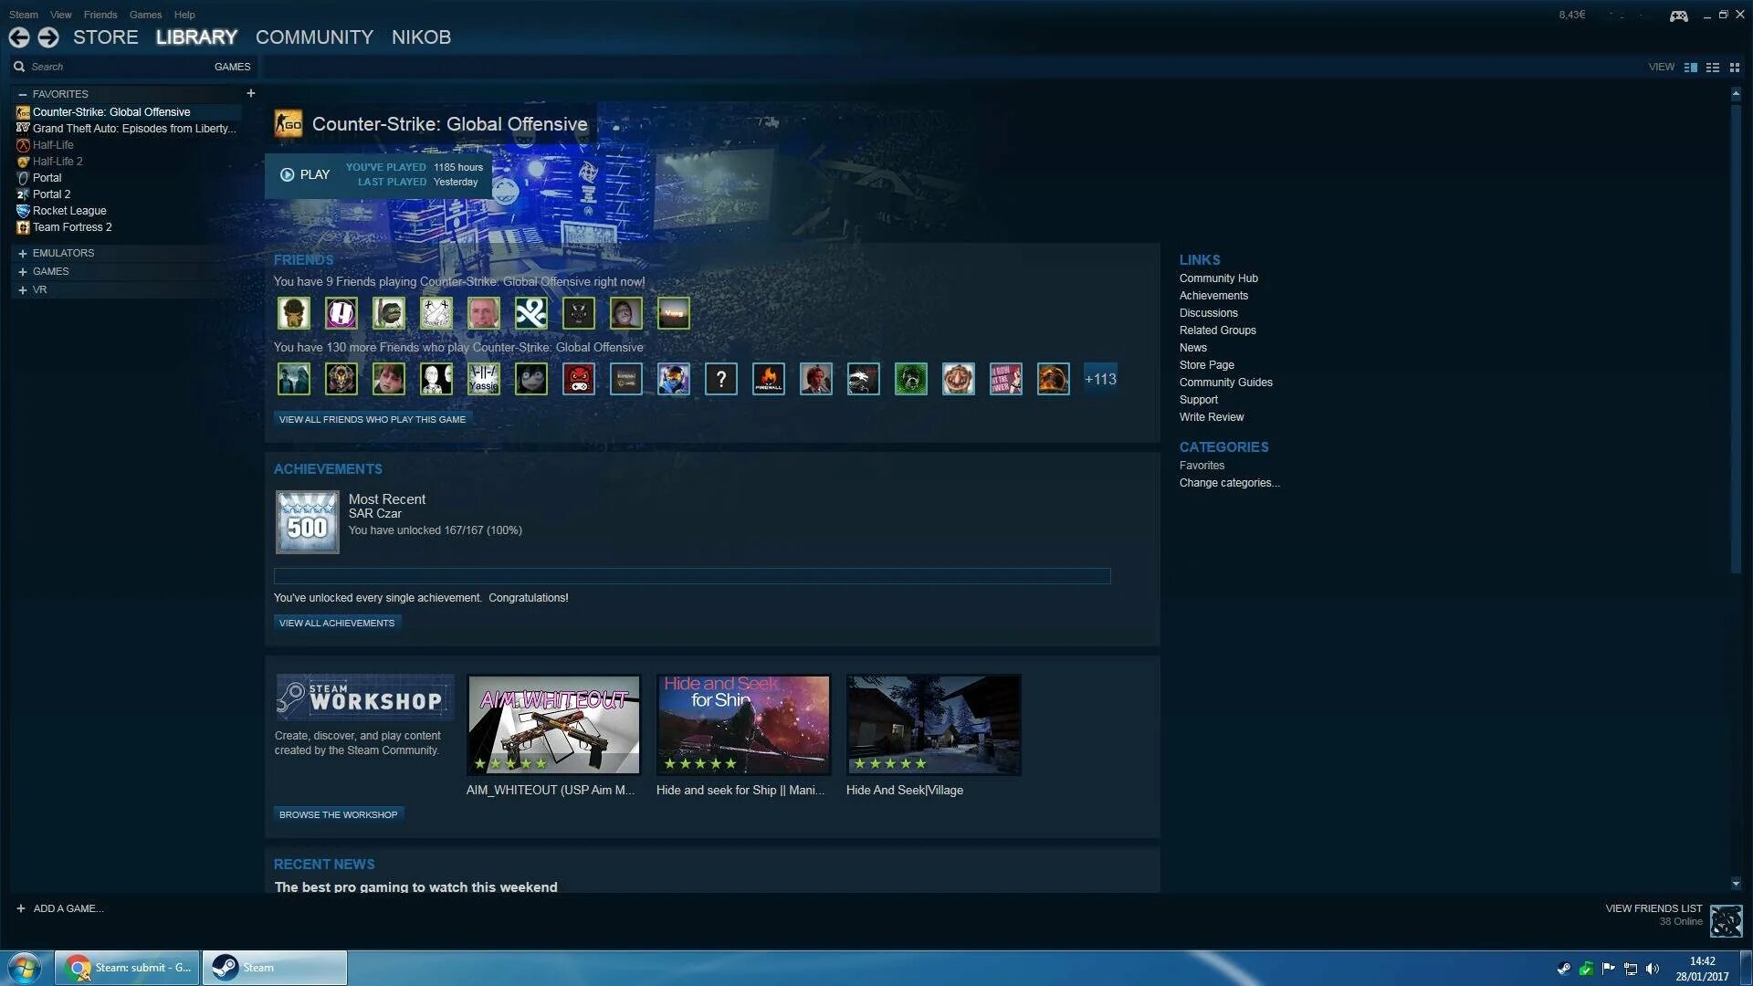The width and height of the screenshot is (1753, 986).
Task: Open the Community Hub link
Action: coord(1218,278)
